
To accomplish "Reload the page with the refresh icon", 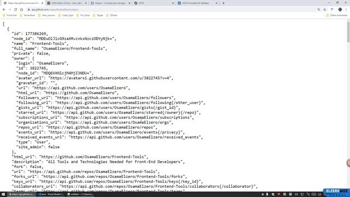I will 16,10.
